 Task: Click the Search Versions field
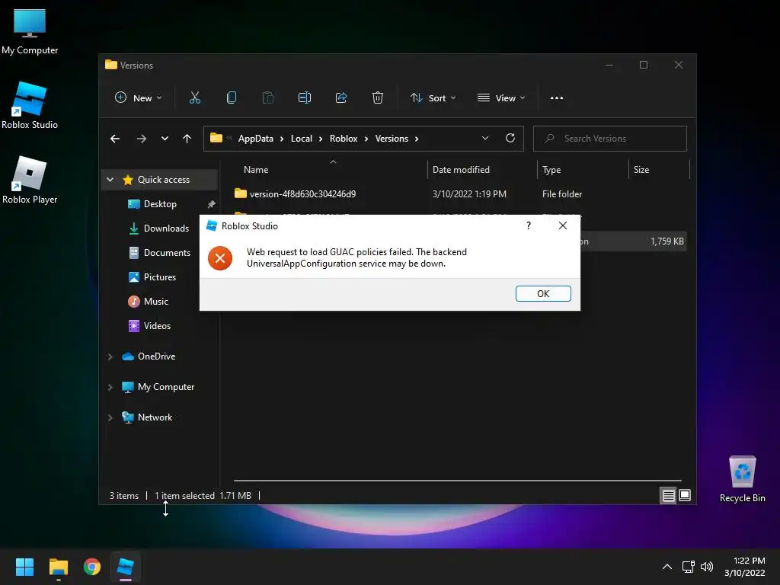(610, 139)
